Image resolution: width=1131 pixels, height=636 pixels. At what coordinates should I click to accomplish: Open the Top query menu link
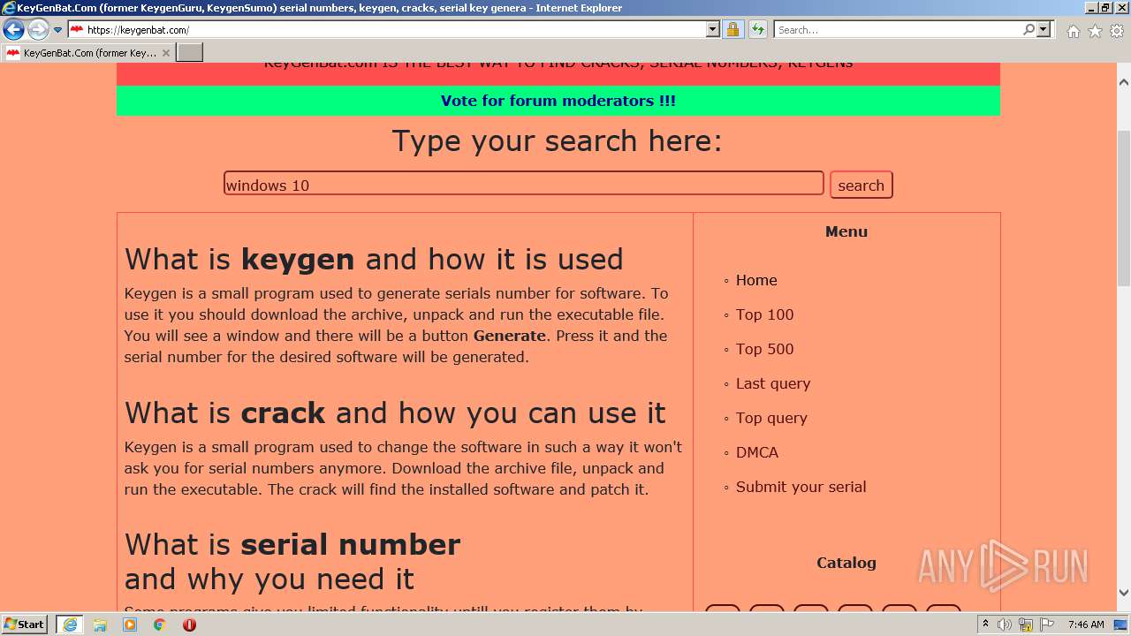pyautogui.click(x=771, y=418)
